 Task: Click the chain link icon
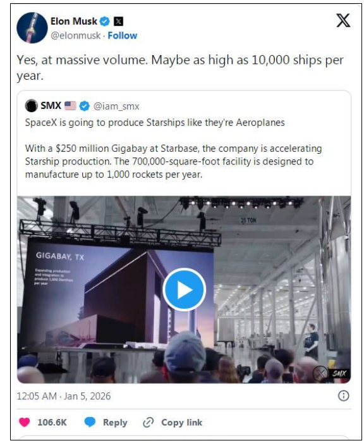148,422
